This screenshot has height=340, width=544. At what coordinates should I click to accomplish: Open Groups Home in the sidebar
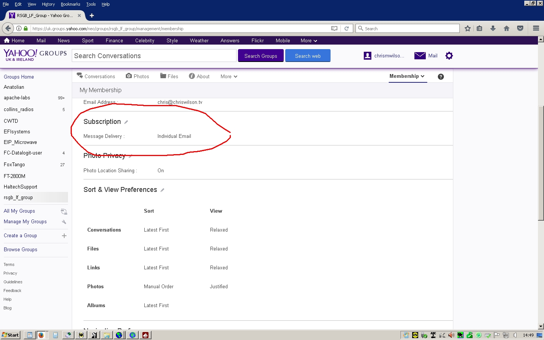(x=19, y=77)
